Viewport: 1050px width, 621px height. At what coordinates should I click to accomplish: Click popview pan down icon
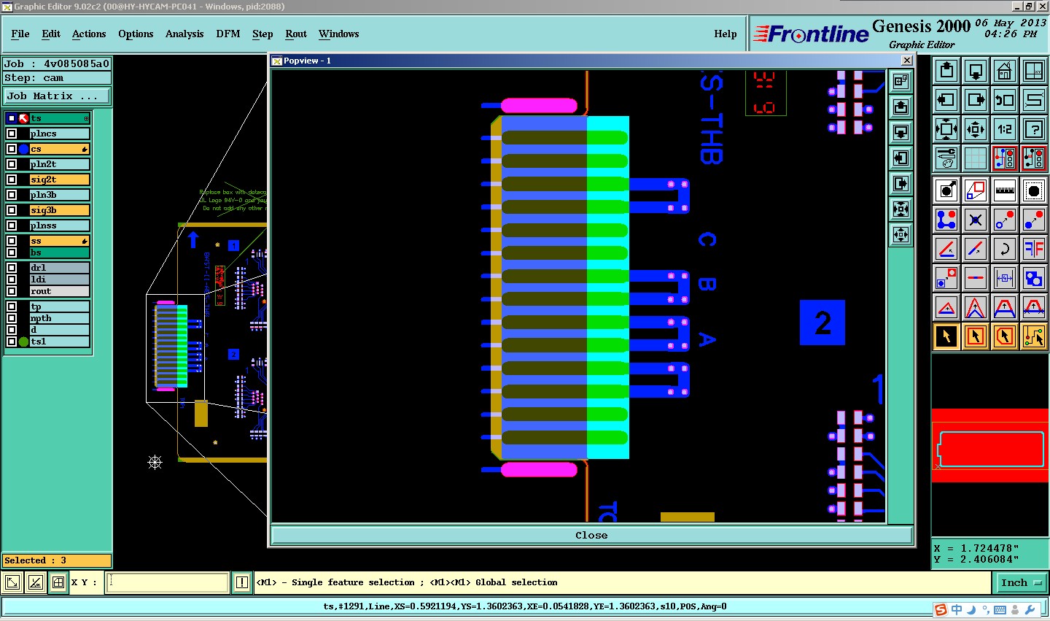pos(901,132)
